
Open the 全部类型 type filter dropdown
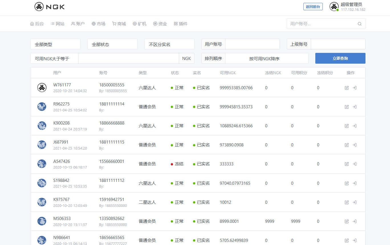coord(55,44)
